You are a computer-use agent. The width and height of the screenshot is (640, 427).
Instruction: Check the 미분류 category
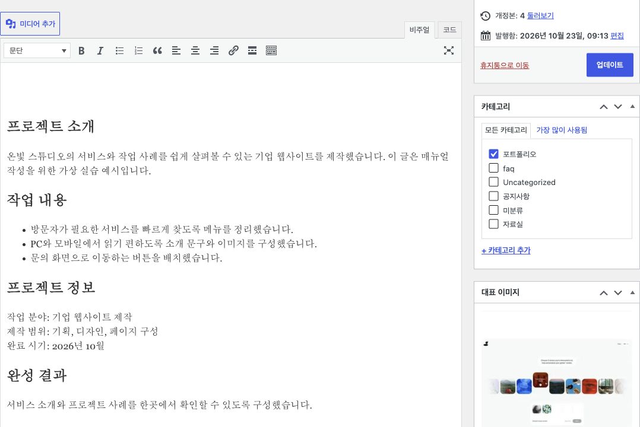click(x=493, y=210)
